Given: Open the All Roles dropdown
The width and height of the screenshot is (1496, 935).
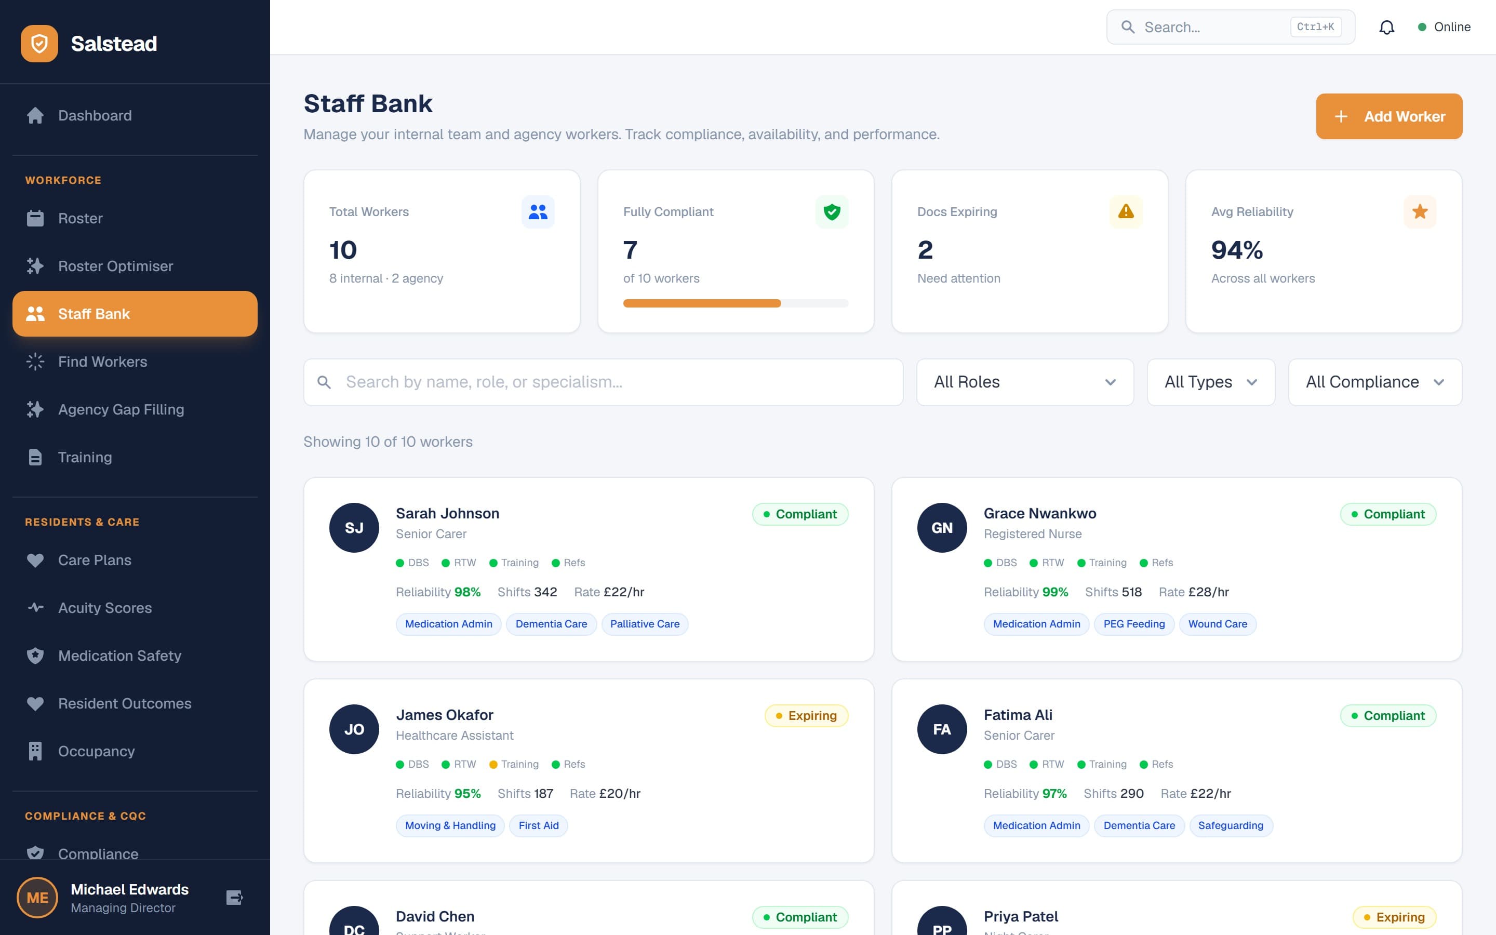Looking at the screenshot, I should [1025, 382].
